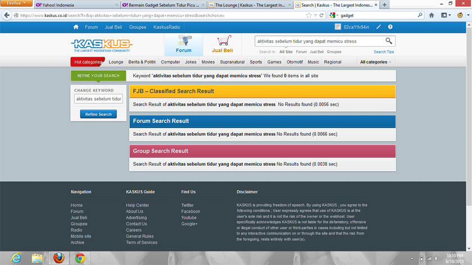Open the Search Tips link
This screenshot has height=265, width=472.
(x=383, y=52)
